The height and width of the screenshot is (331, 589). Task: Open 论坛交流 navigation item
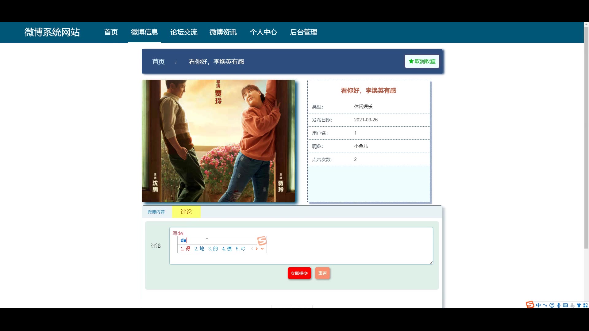tap(184, 32)
